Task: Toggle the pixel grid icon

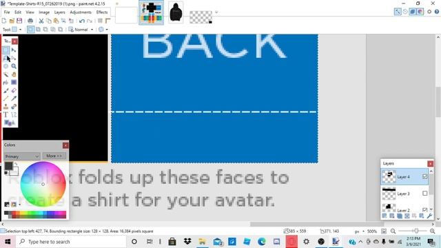Action: [x=100, y=21]
